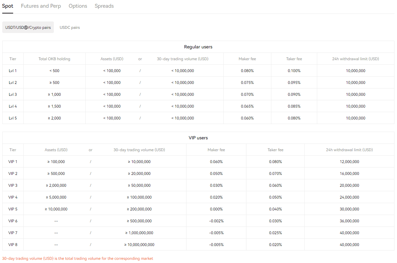Choose USDT/USDⓈ/Crypto pairs filter
The width and height of the screenshot is (397, 263).
(28, 28)
